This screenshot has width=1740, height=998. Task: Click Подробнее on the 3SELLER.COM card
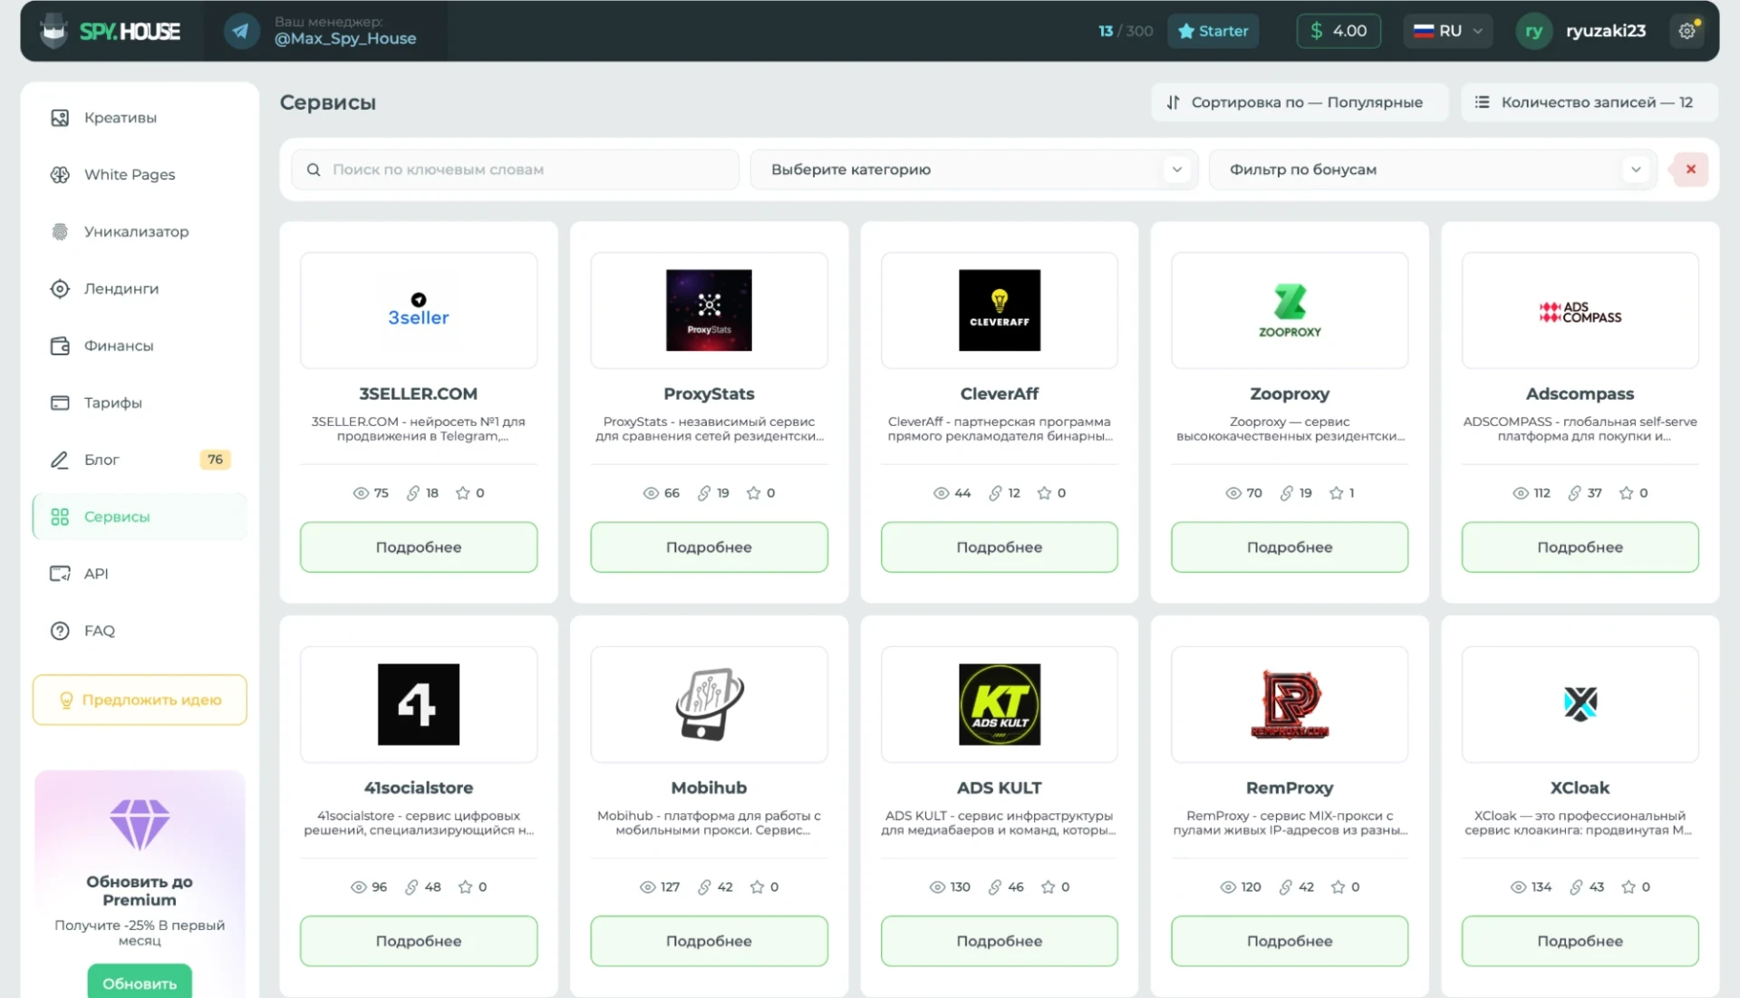419,547
